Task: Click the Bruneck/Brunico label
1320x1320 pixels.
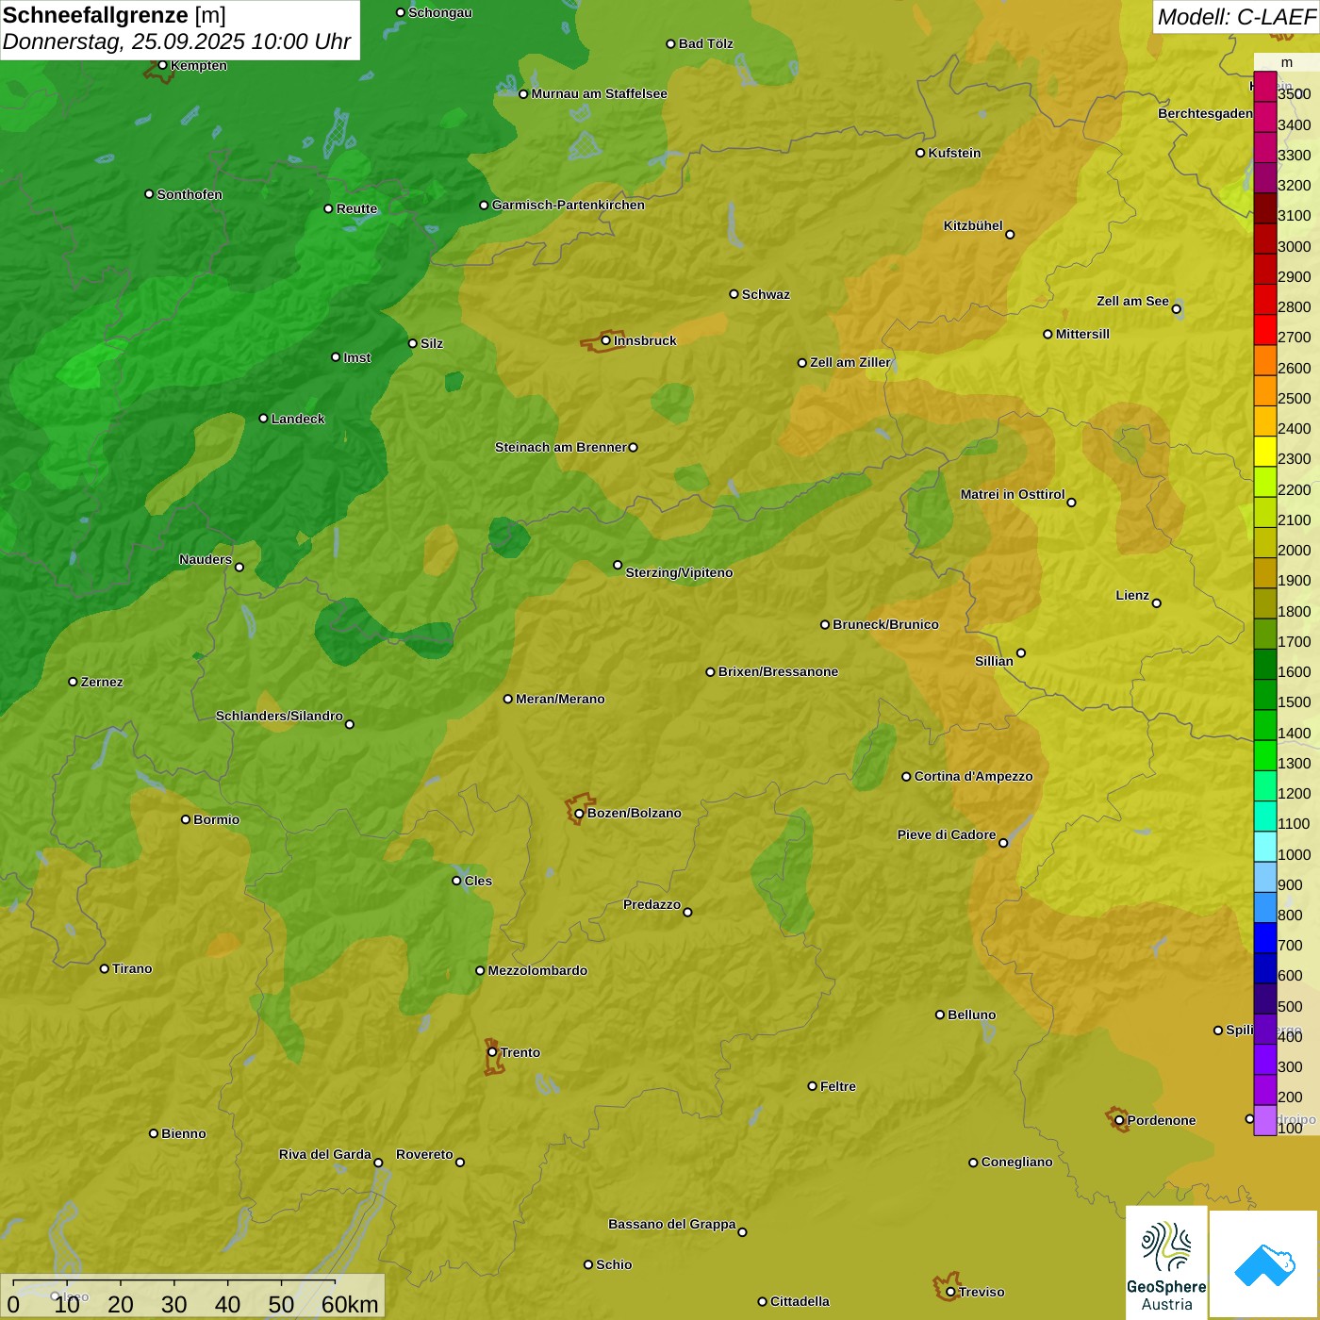Action: (885, 624)
